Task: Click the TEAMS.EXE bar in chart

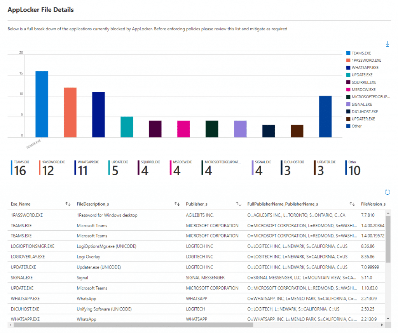Action: click(42, 104)
